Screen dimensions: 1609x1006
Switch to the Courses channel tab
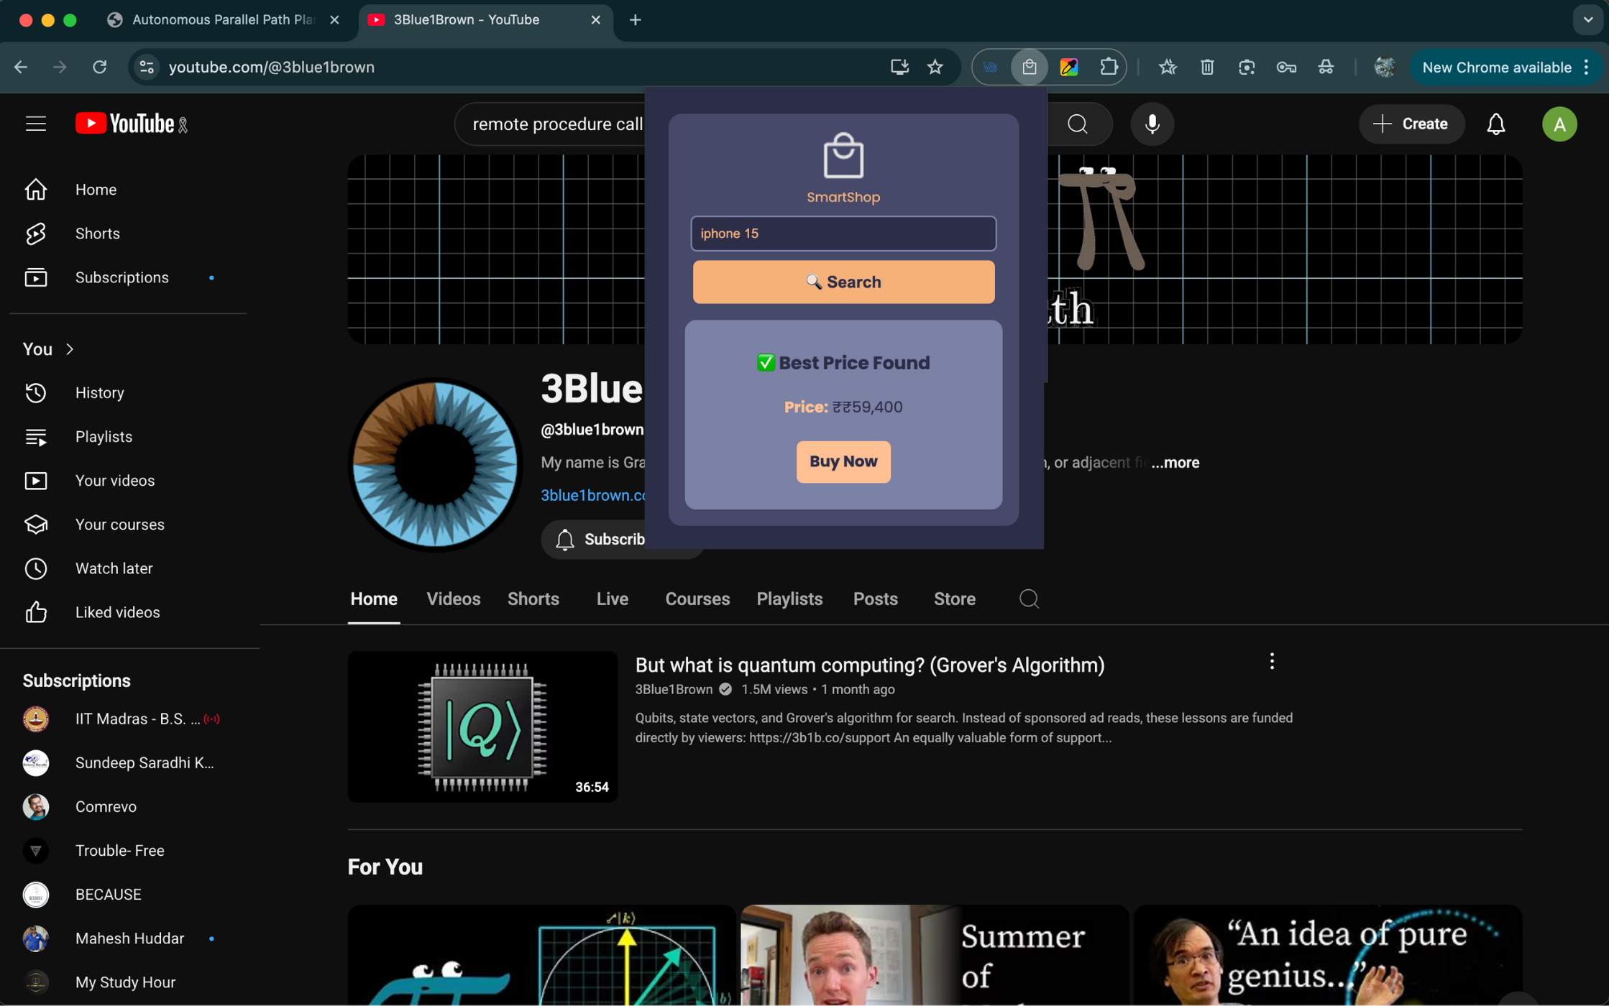click(697, 599)
